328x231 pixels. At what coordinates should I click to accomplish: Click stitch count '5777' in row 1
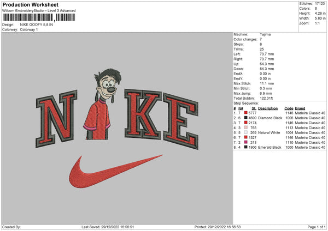pos(253,113)
